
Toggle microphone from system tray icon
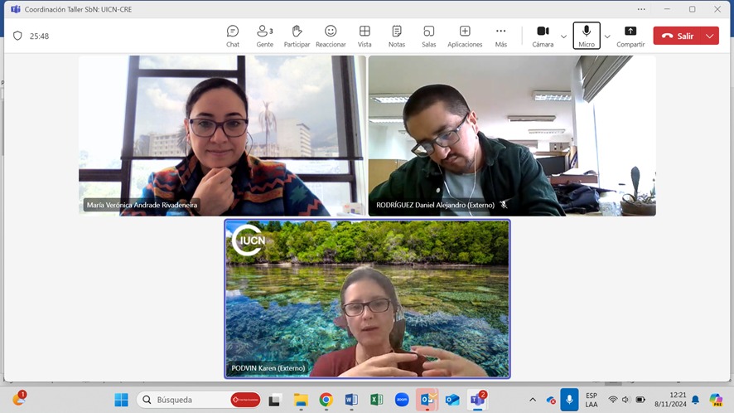pos(569,400)
